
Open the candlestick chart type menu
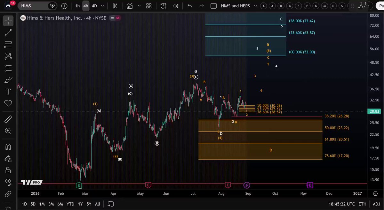[x=115, y=6]
